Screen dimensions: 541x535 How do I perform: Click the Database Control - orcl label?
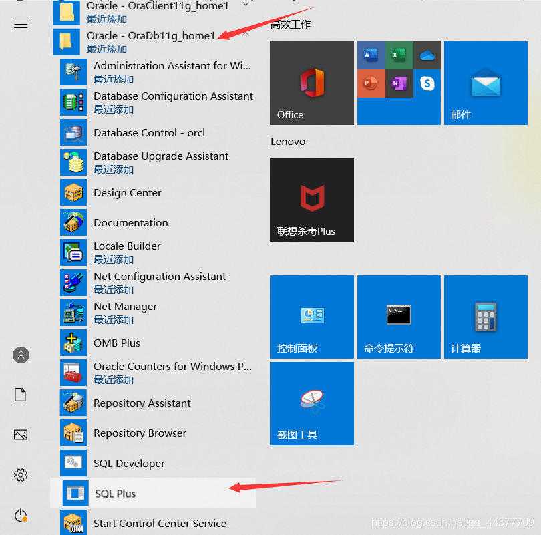click(x=149, y=132)
